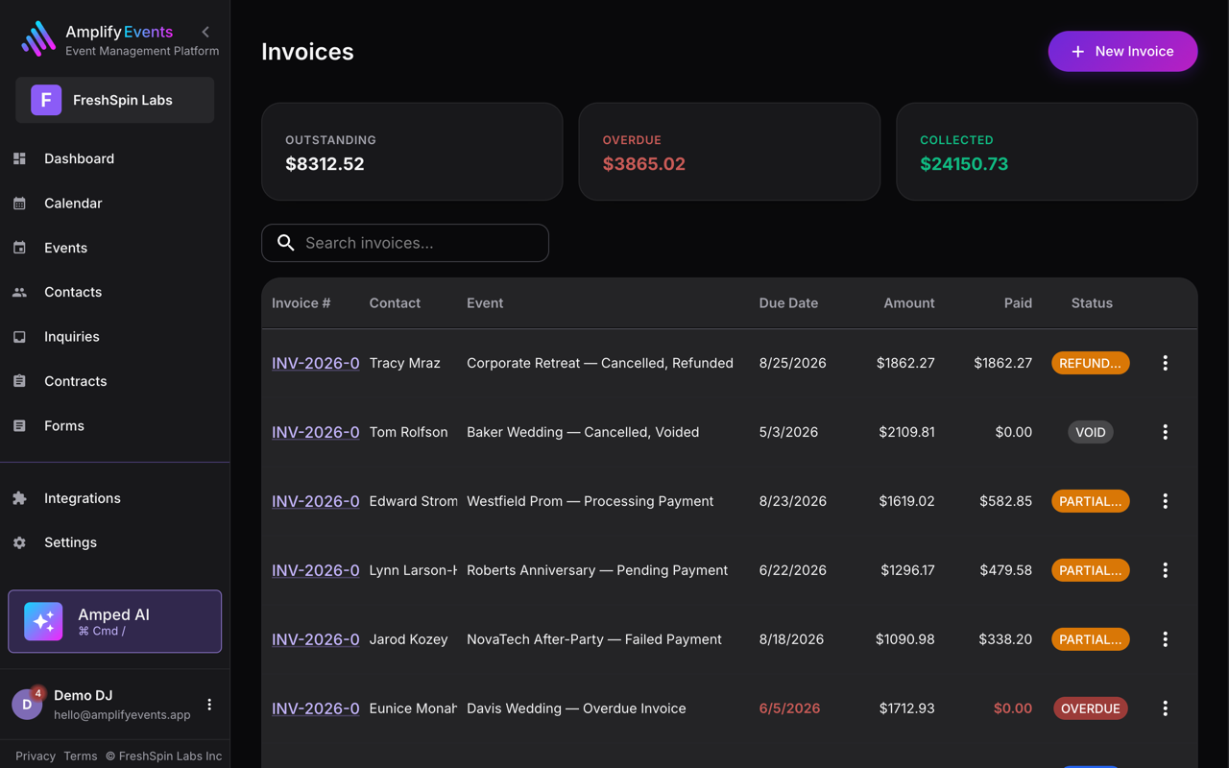Click the Events icon in sidebar
The height and width of the screenshot is (768, 1229).
19,248
